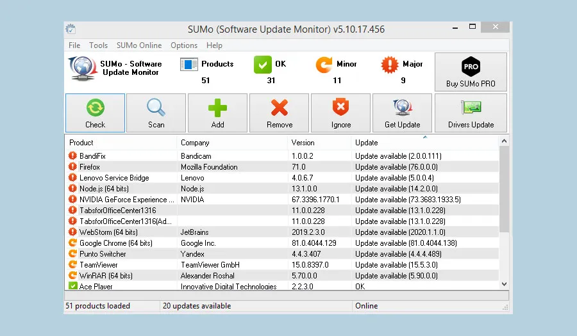
Task: Click major update icon beside BandiFix
Action: pyautogui.click(x=72, y=156)
